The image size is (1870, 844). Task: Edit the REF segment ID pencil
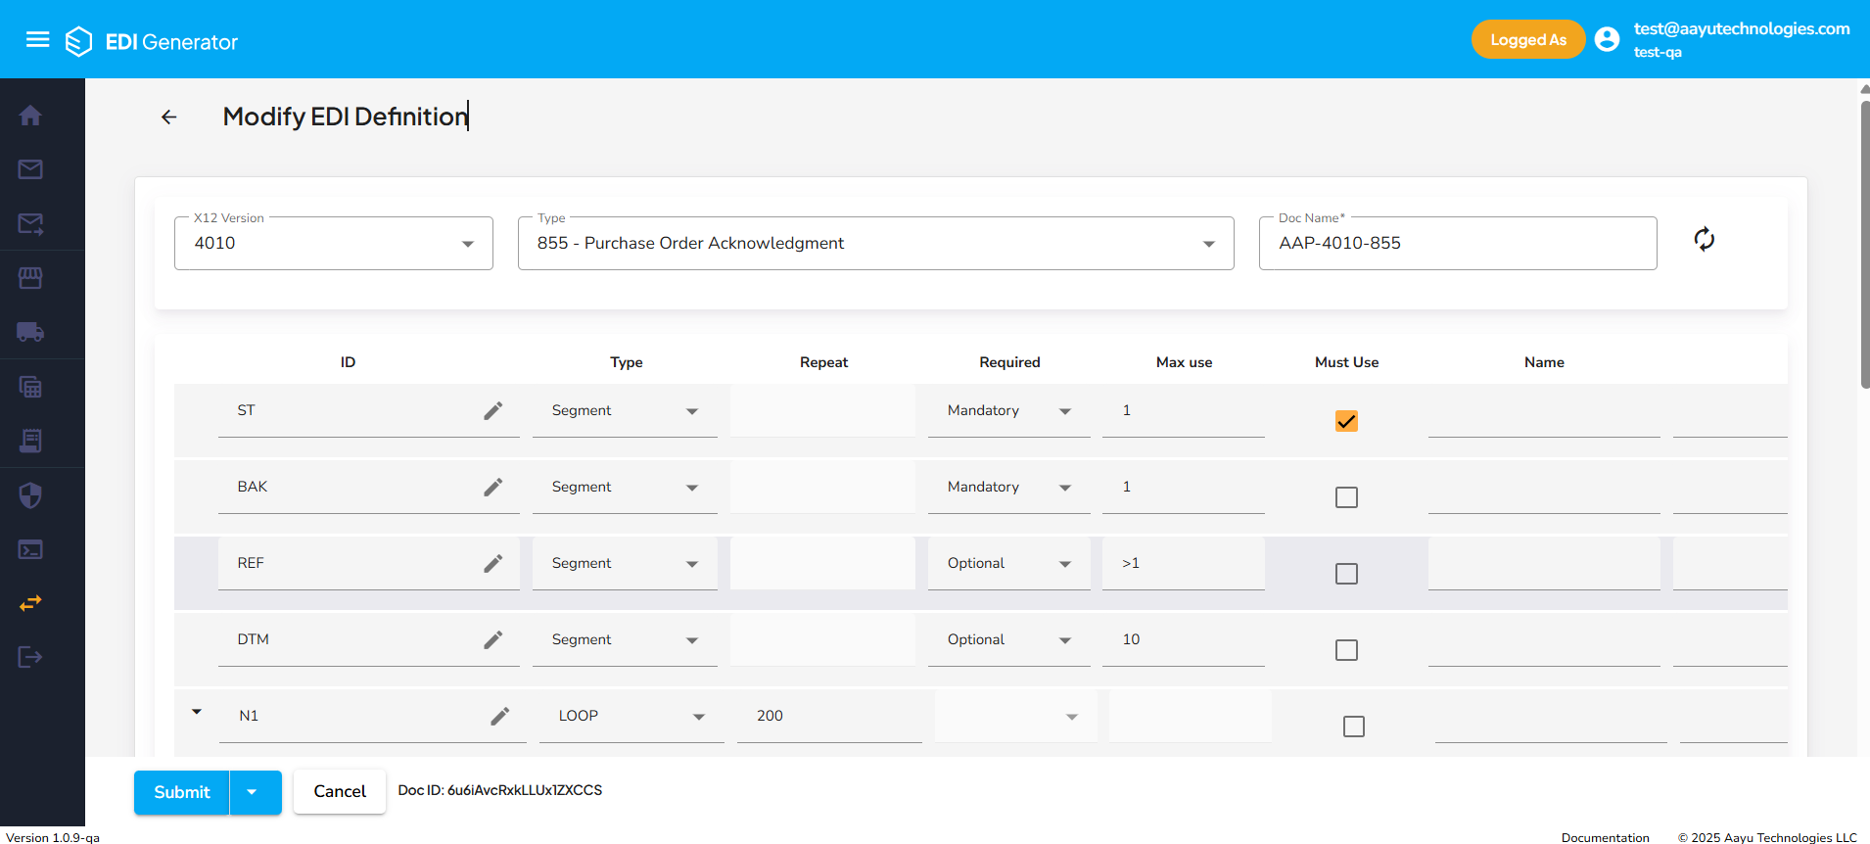[493, 563]
